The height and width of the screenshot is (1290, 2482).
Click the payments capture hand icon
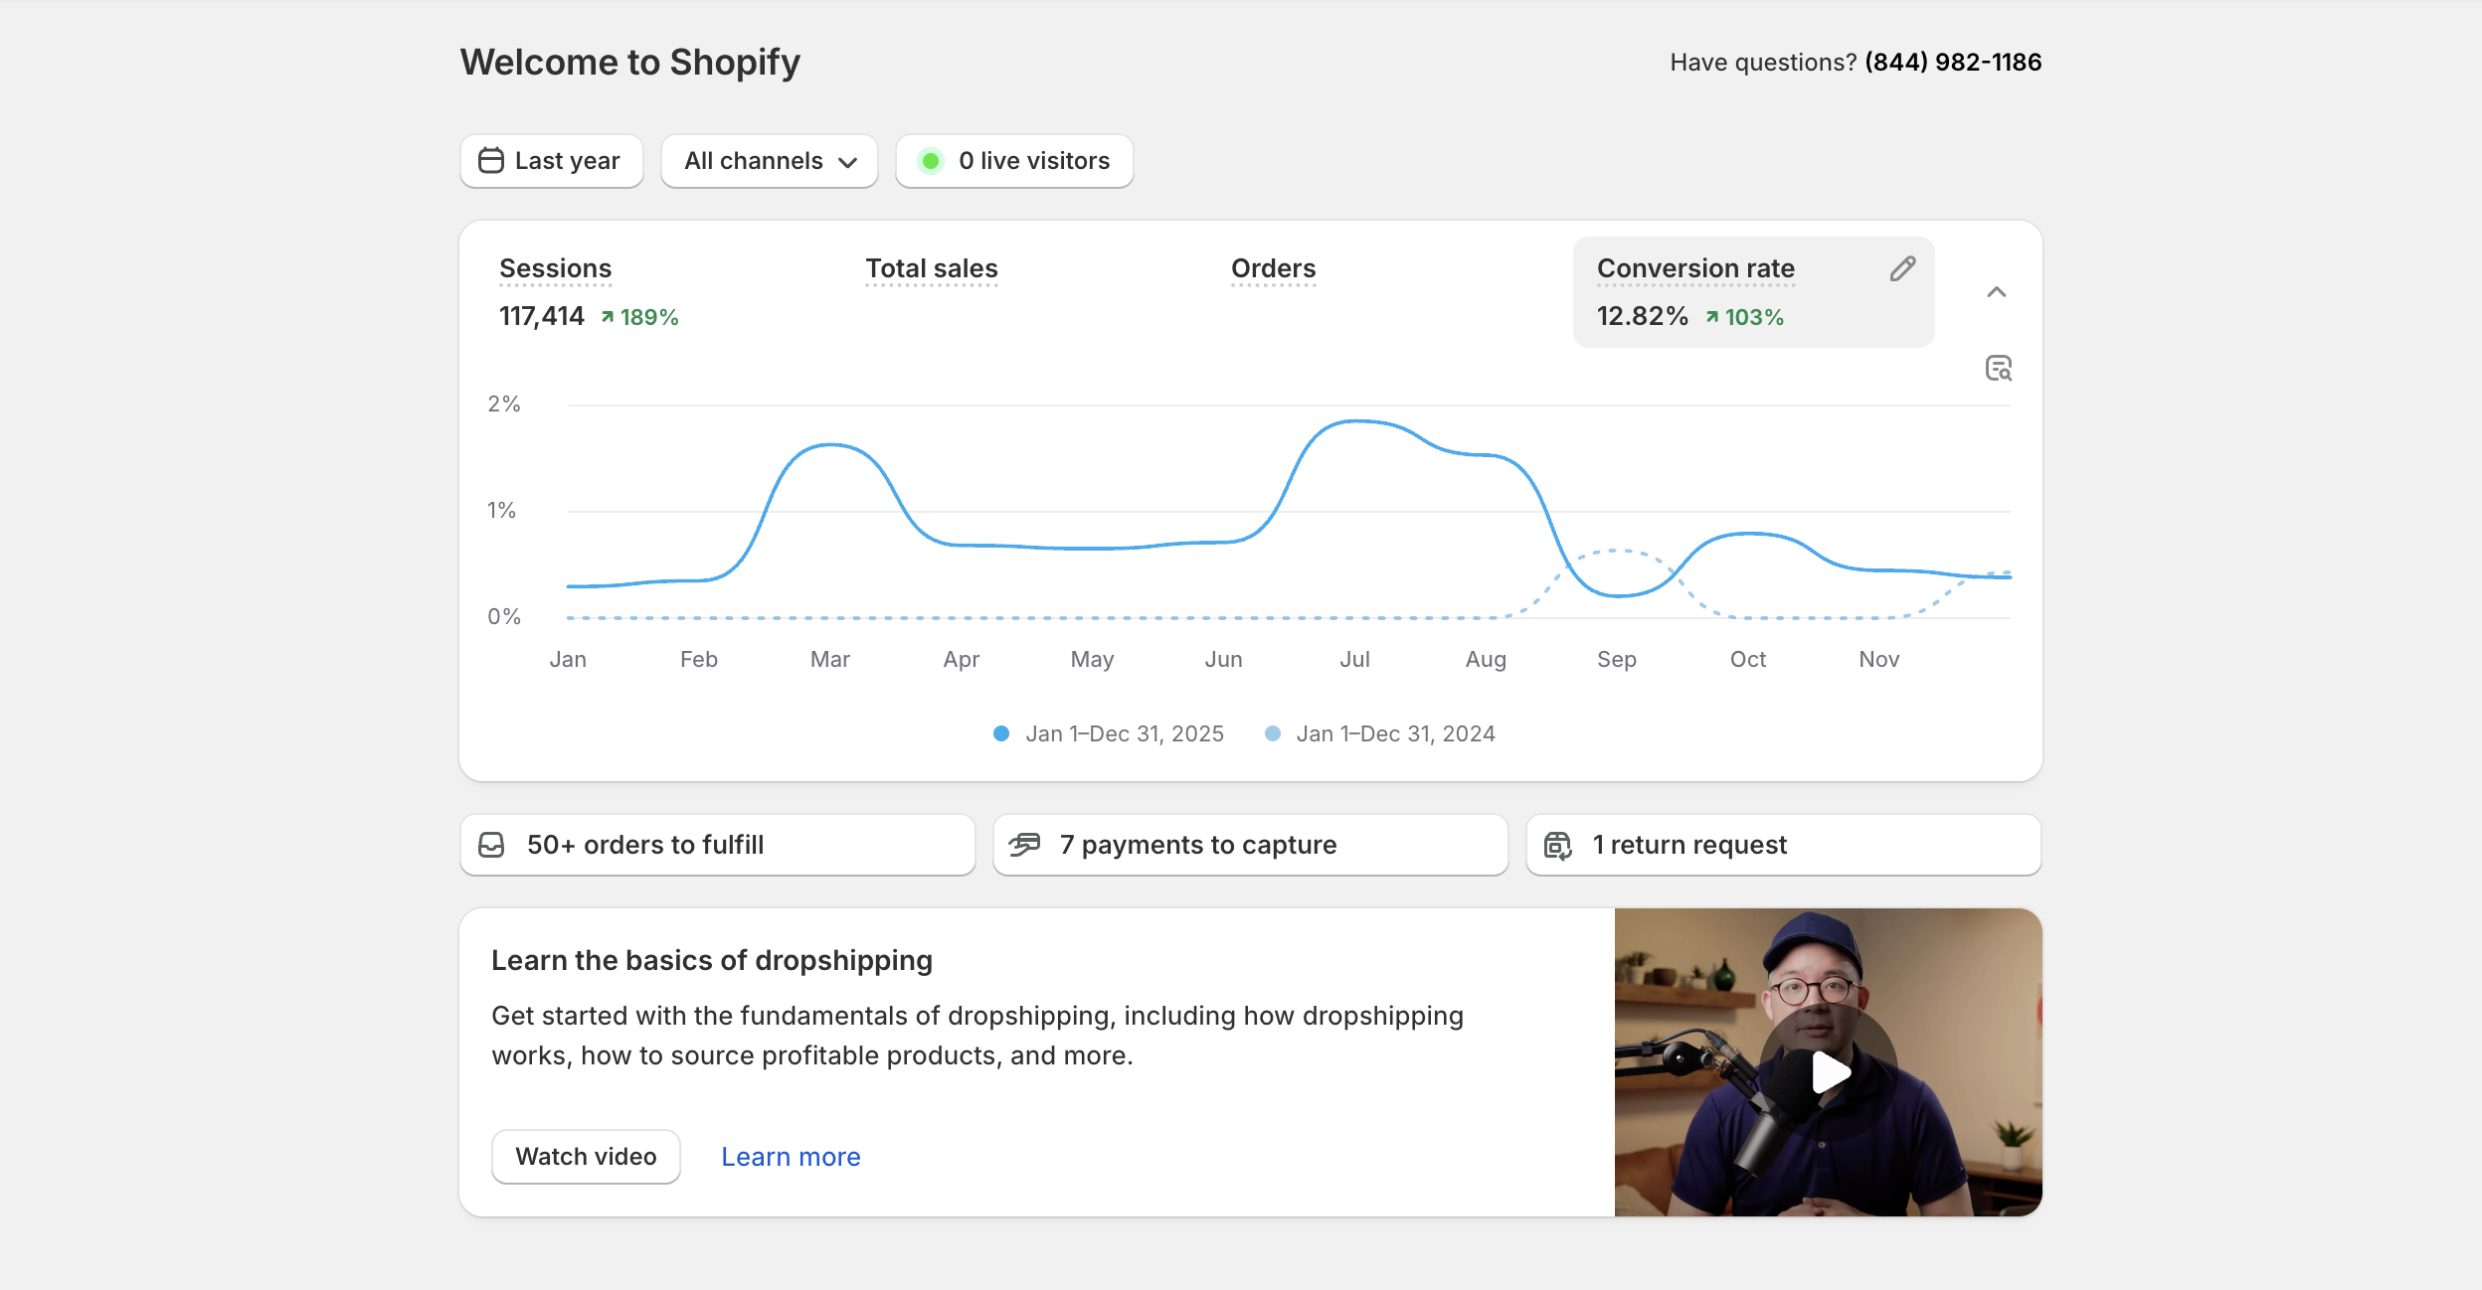1024,846
